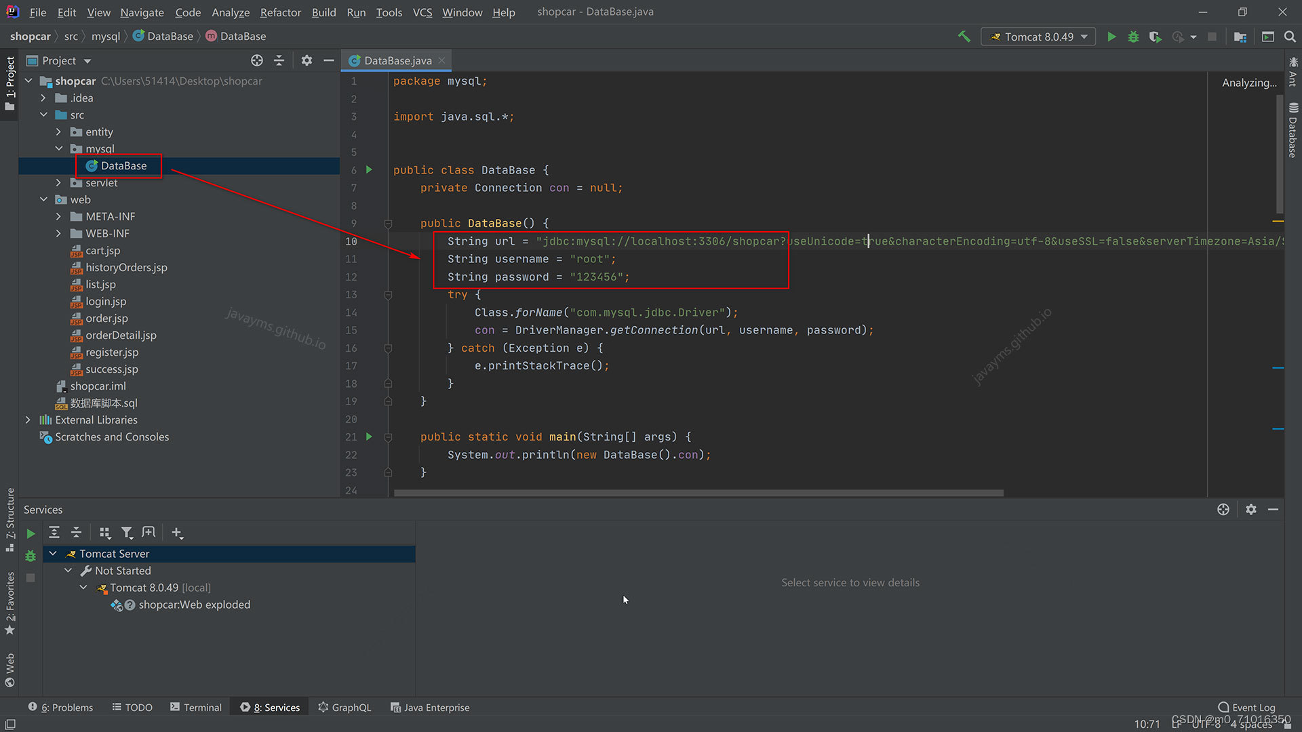
Task: Run with Coverage using the shield icon
Action: click(x=1155, y=37)
